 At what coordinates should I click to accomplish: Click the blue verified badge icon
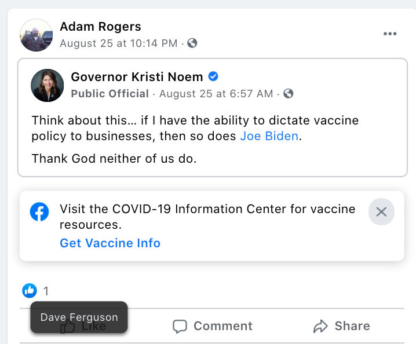click(213, 76)
